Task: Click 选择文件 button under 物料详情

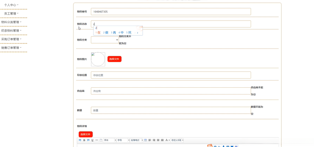Action: [x=86, y=134]
